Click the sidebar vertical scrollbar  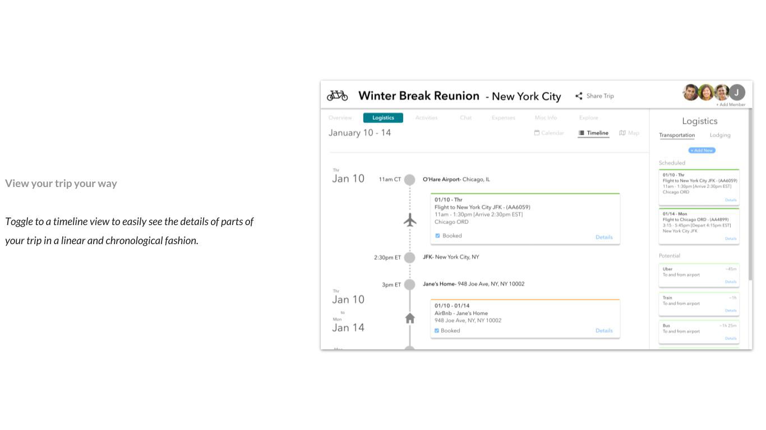tap(750, 194)
